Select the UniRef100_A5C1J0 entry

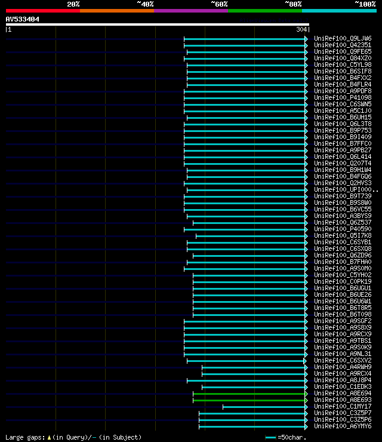point(343,110)
